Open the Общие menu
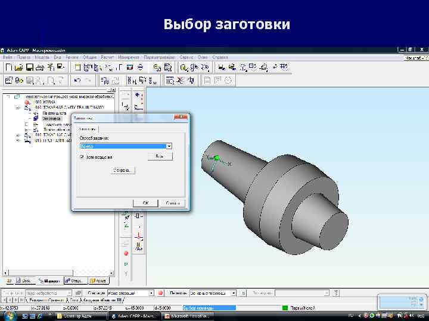 (90, 57)
